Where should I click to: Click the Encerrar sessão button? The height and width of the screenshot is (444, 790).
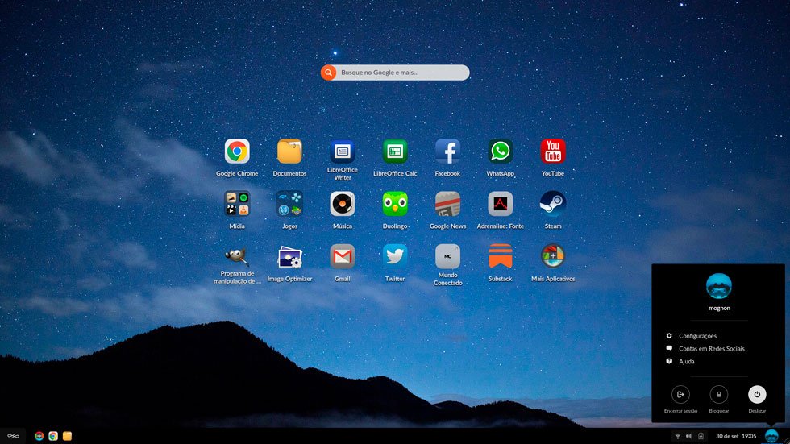[x=680, y=395]
